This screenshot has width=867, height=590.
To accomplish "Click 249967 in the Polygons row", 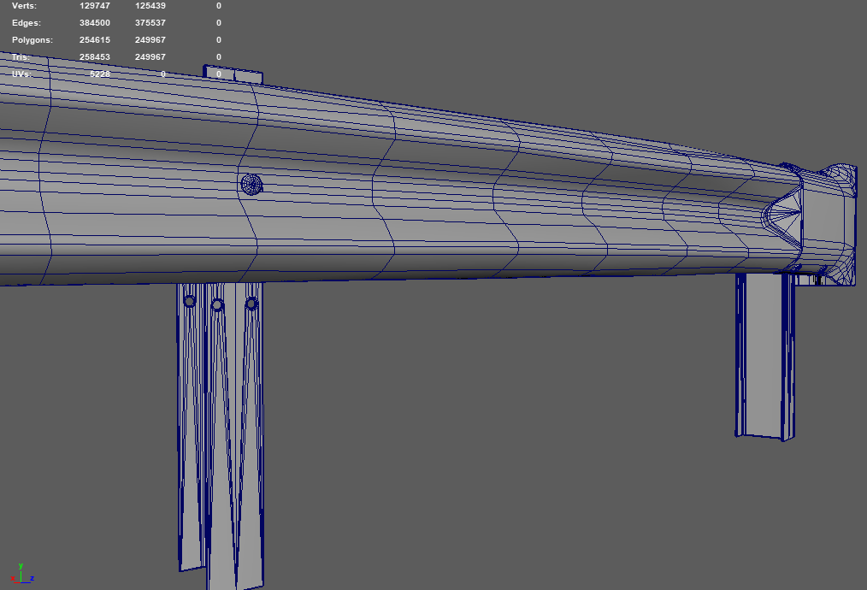I will point(150,40).
